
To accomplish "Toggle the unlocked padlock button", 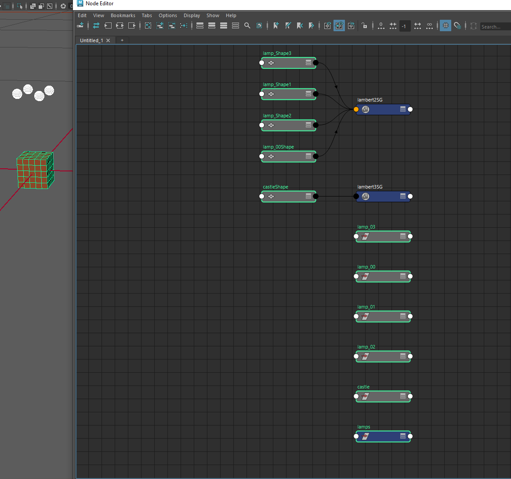I will pyautogui.click(x=364, y=26).
